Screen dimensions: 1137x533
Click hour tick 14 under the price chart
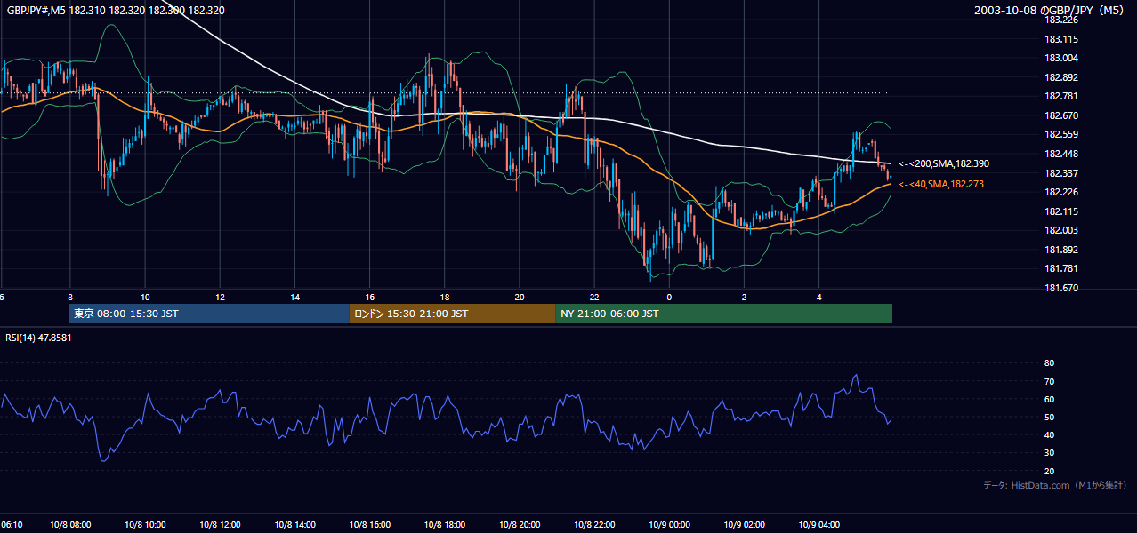point(294,298)
